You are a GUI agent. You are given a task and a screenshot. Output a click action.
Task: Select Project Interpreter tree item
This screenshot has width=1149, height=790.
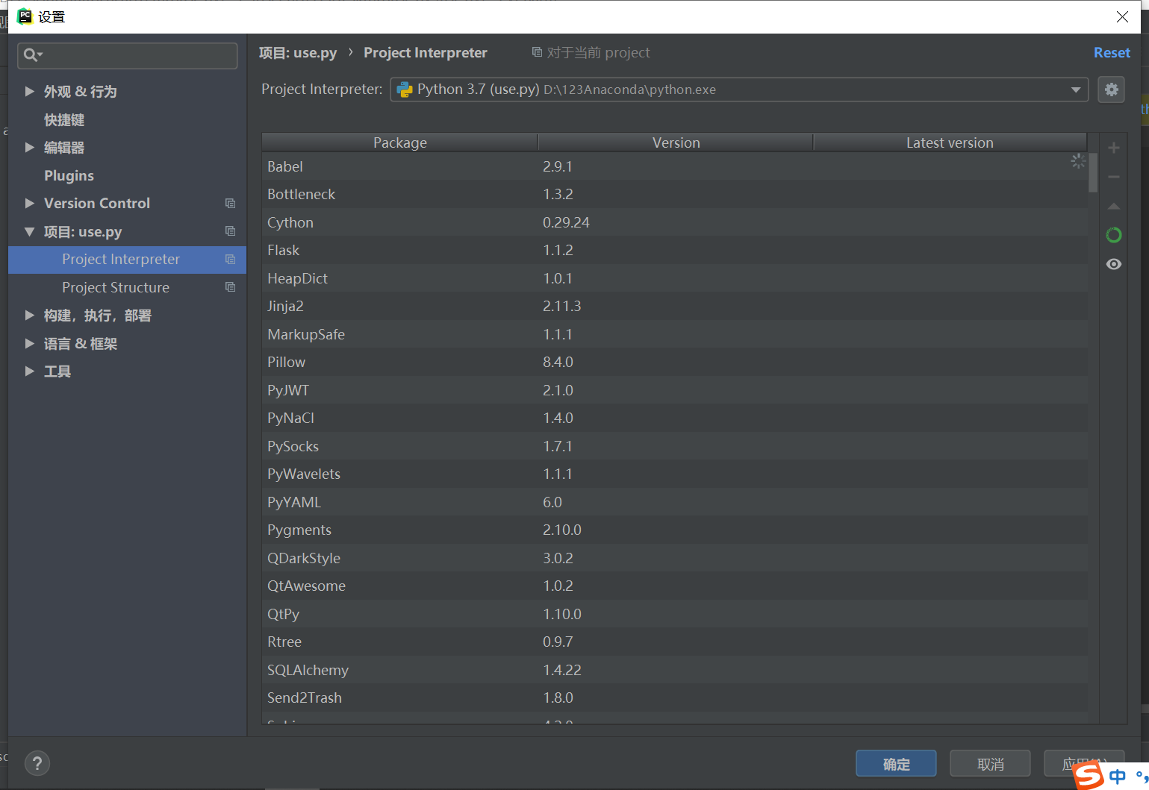point(127,259)
